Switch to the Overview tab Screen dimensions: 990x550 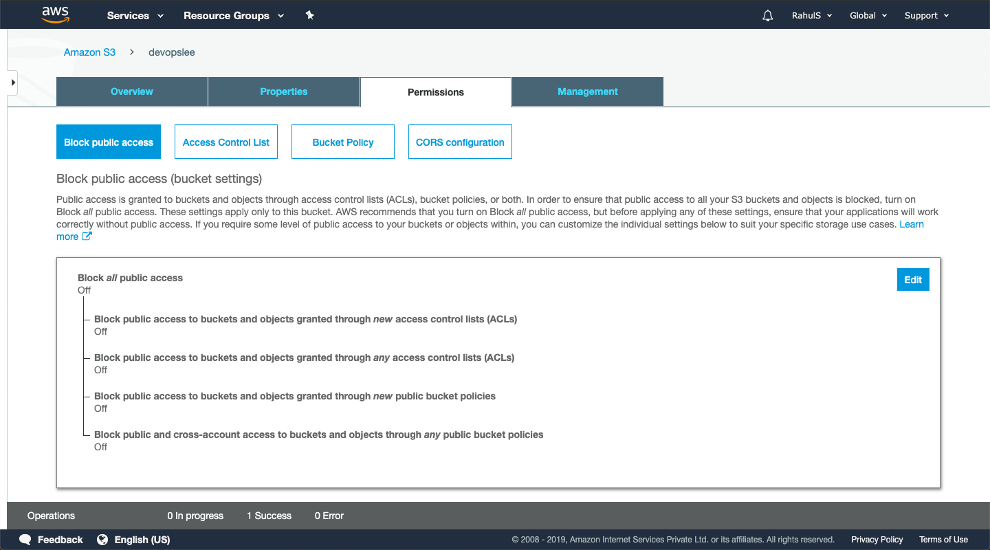click(132, 91)
